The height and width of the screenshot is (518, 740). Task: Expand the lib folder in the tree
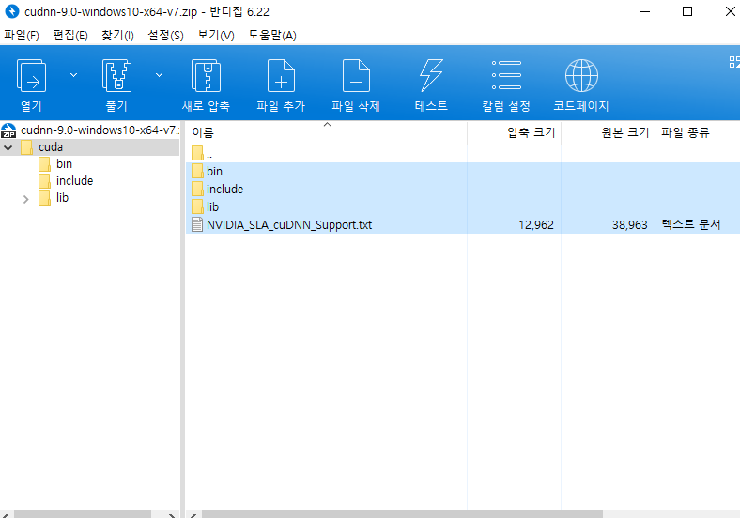click(x=26, y=199)
